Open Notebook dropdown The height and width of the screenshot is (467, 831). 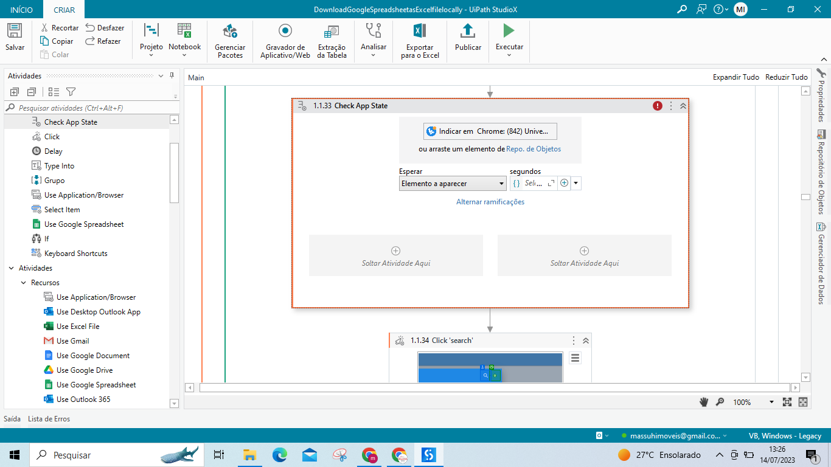(184, 40)
